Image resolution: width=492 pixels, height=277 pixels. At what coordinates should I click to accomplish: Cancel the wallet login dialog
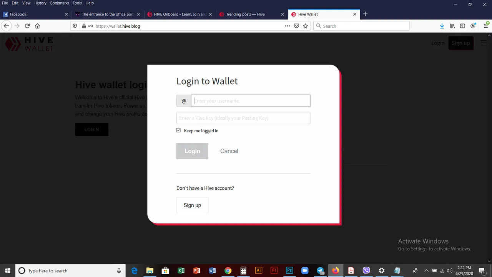[229, 151]
